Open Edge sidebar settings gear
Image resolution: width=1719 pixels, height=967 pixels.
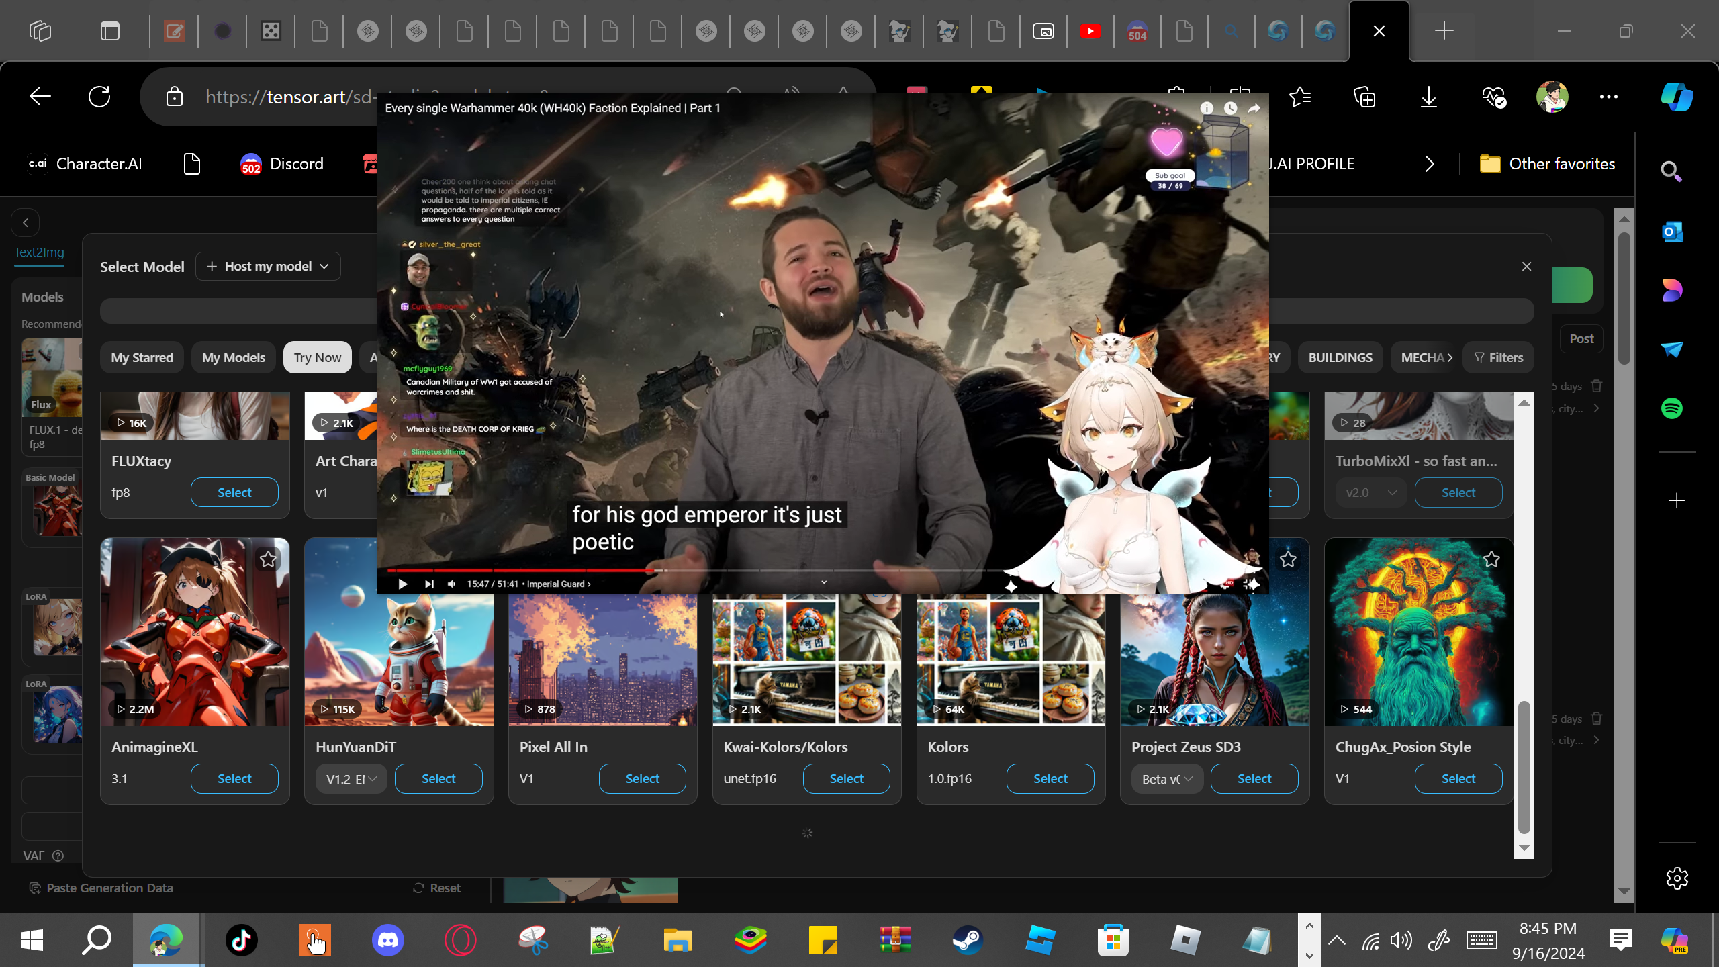pos(1677,878)
